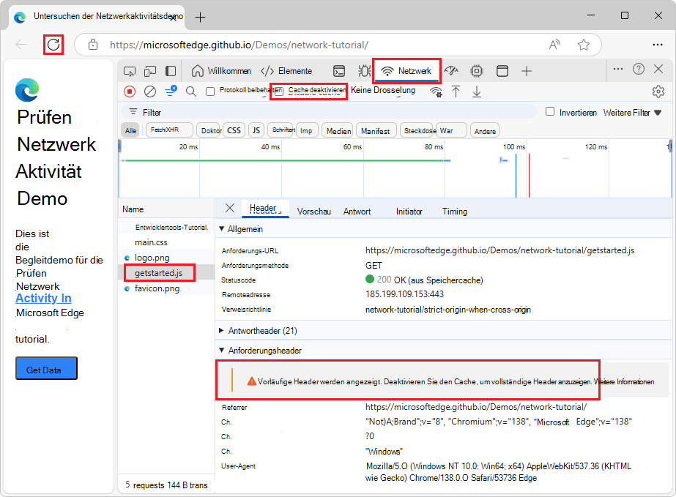Viewport: 676px width, 497px height.
Task: Open Network settings gear icon
Action: tap(658, 91)
